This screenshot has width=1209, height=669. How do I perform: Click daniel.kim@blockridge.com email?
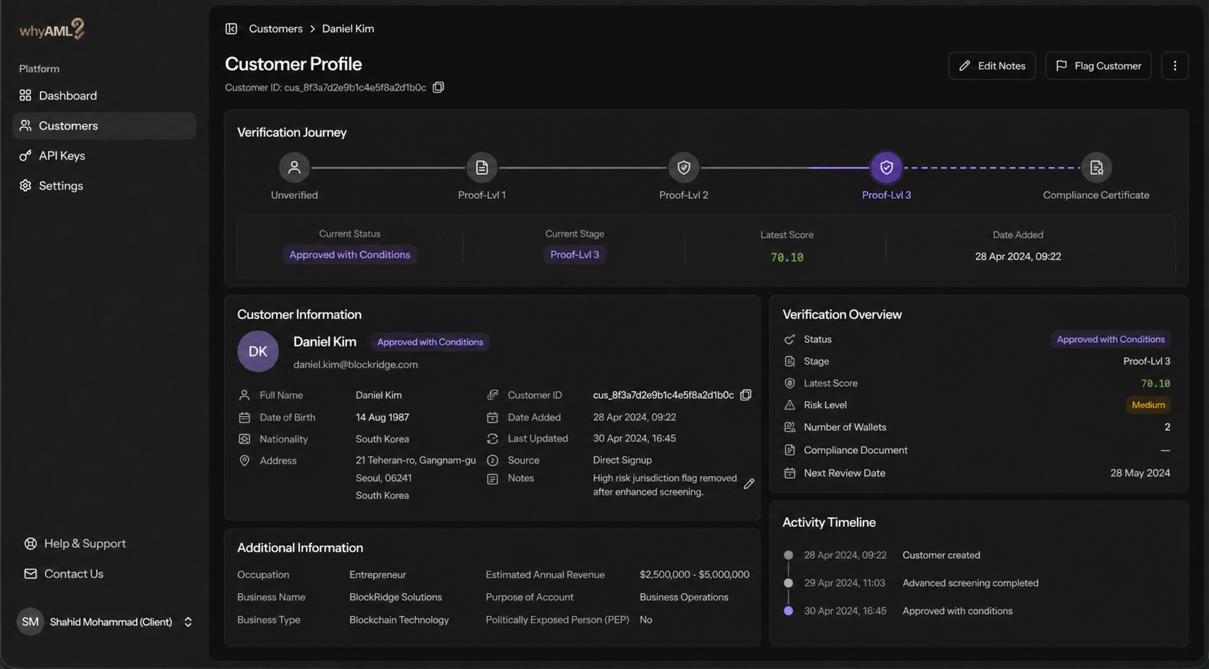click(x=356, y=364)
